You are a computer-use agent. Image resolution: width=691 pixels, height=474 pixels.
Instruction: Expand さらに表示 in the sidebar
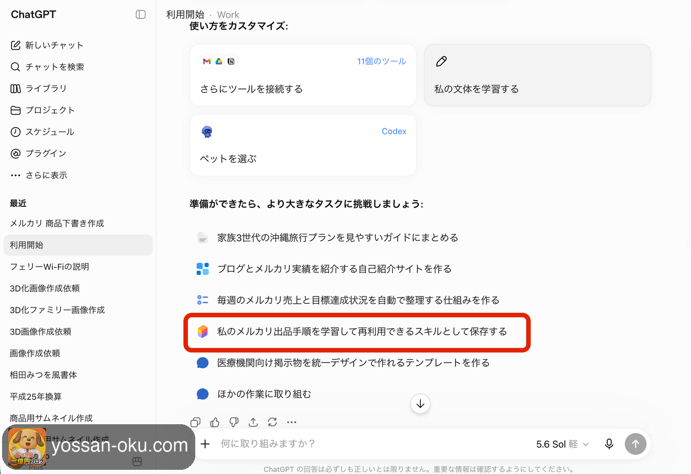tap(39, 175)
